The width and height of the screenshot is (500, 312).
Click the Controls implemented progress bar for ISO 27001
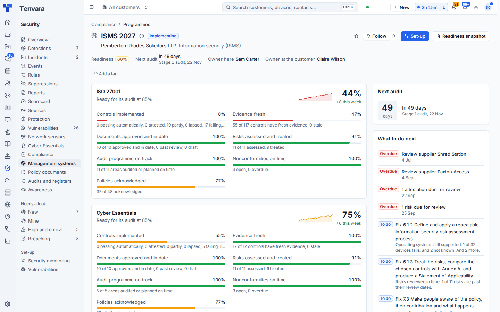[x=161, y=120]
